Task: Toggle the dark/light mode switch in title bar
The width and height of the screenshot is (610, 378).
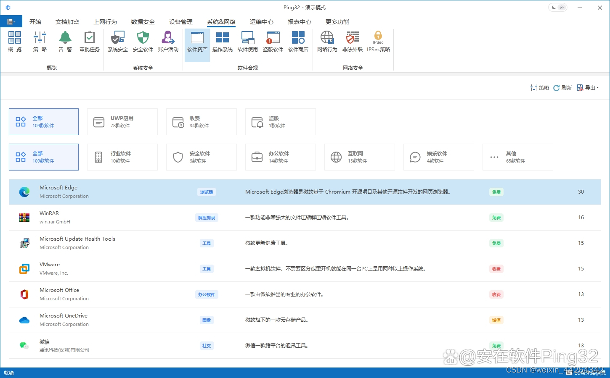Action: pyautogui.click(x=558, y=8)
